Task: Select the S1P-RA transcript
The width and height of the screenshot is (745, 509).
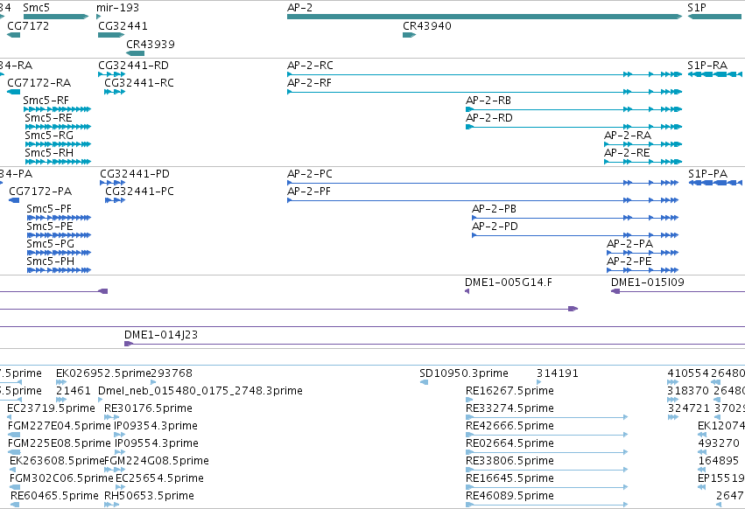Action: tap(715, 74)
